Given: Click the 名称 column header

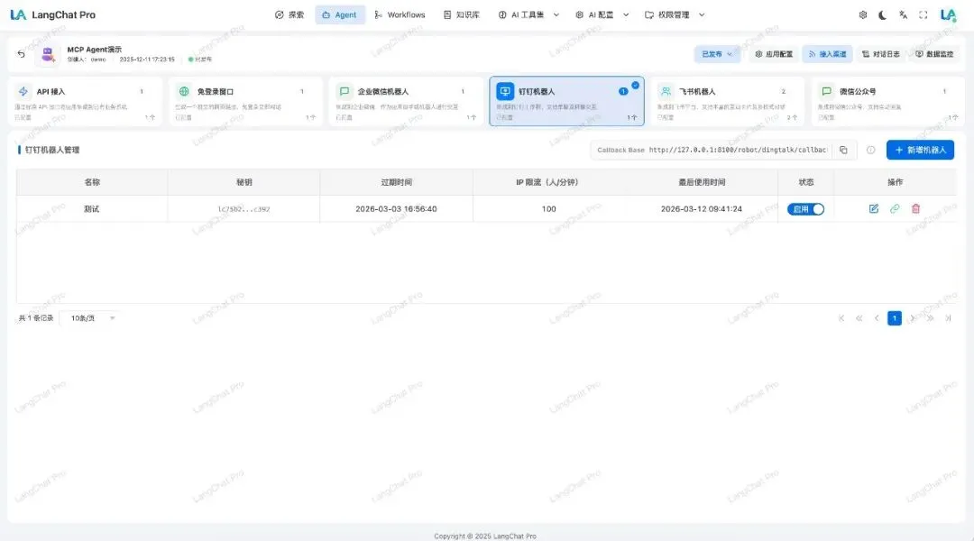Looking at the screenshot, I should (92, 182).
